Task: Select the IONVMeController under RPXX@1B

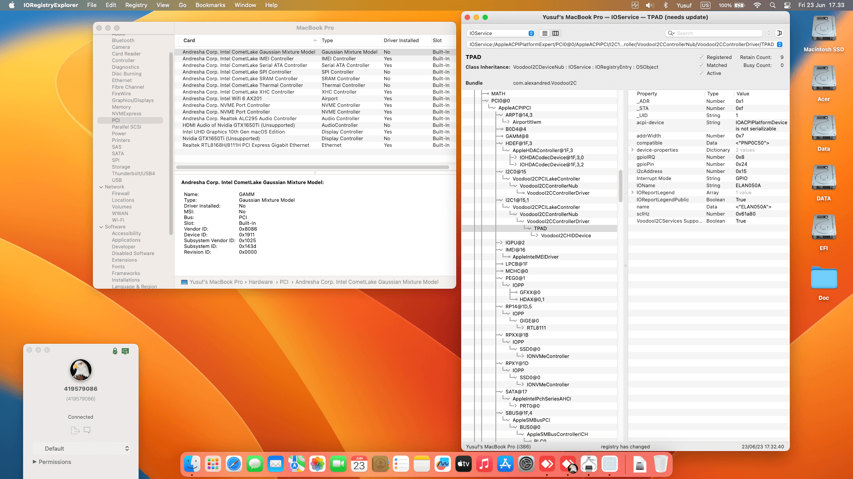Action: point(548,356)
